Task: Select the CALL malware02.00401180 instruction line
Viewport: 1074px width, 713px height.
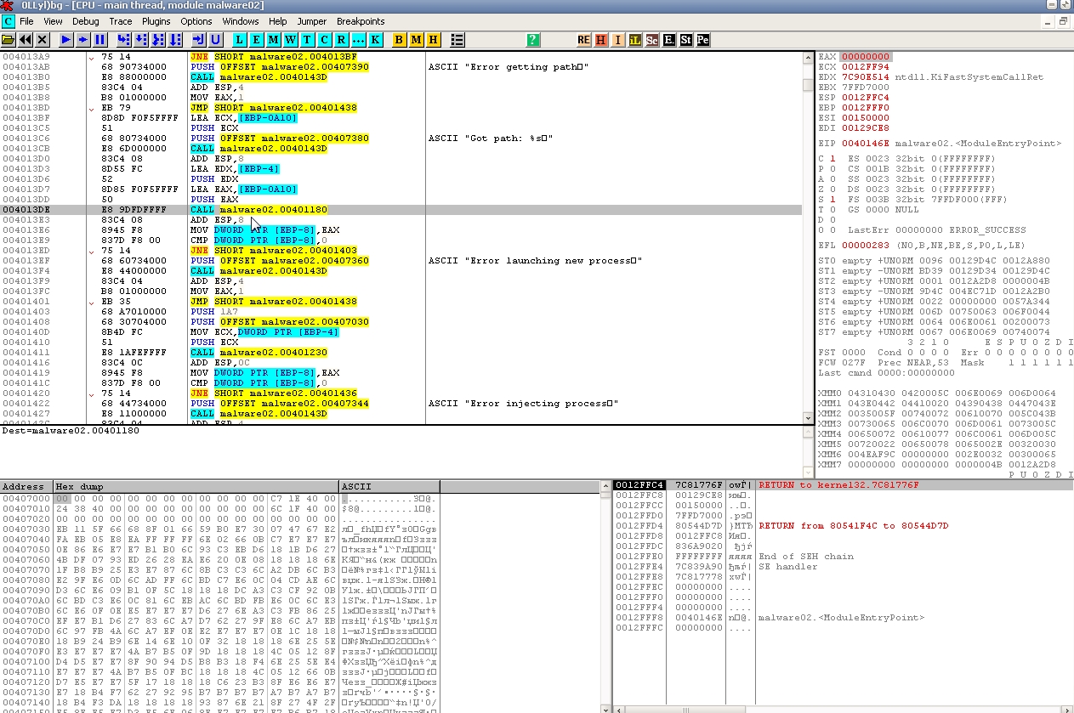Action: (273, 210)
